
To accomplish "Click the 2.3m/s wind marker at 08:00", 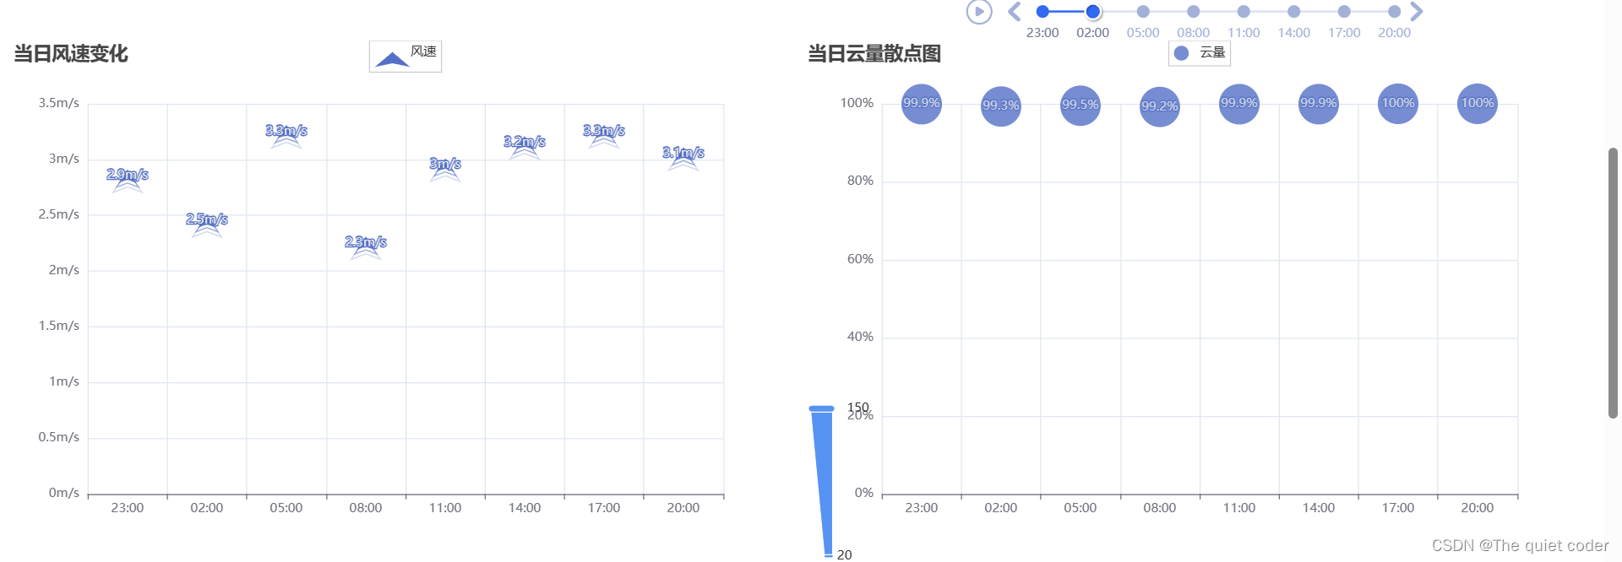I will pos(366,250).
